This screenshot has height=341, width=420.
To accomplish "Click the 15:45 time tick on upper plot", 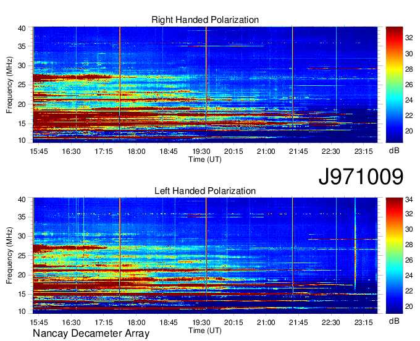I will (39, 151).
